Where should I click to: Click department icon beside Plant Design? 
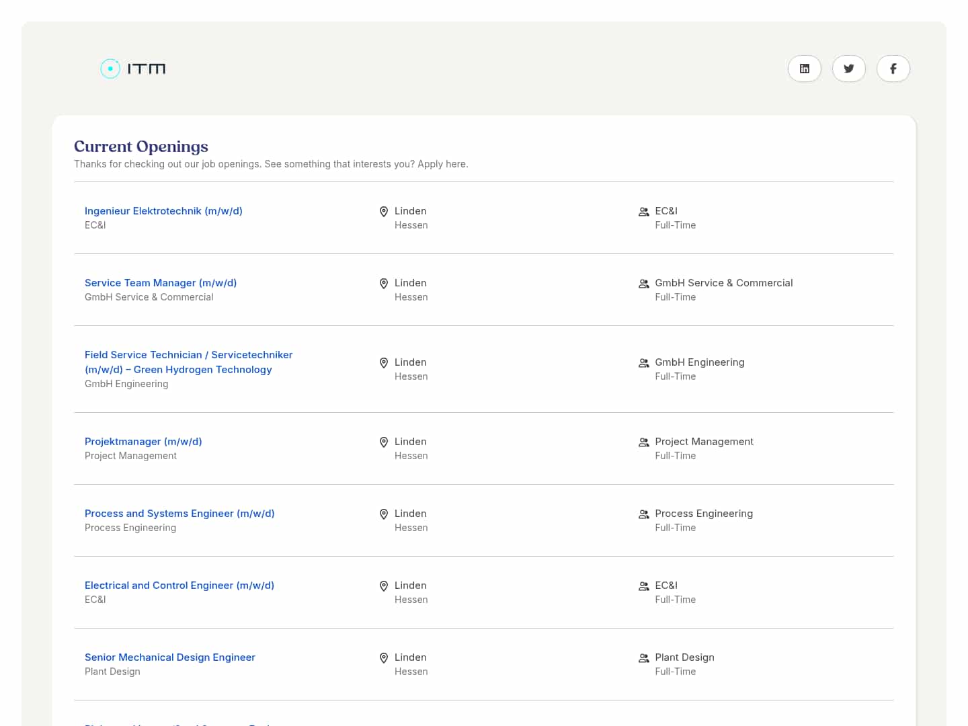tap(643, 658)
